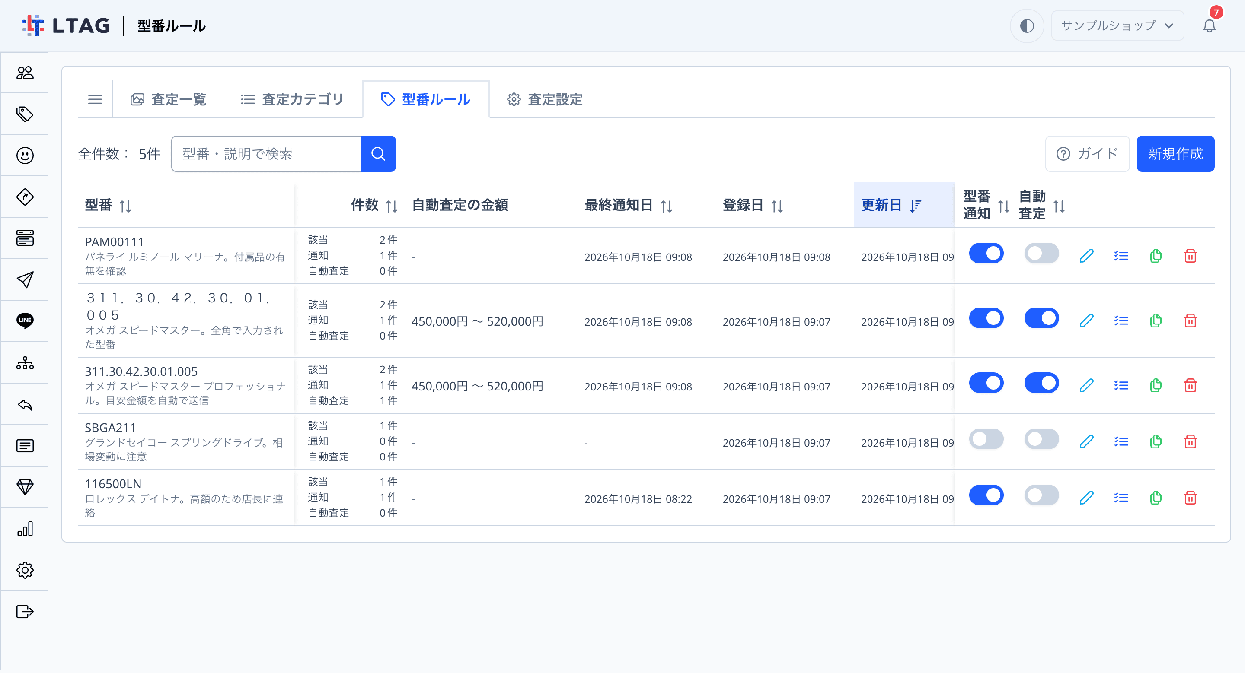Open the org-chart hierarchy sidebar icon
This screenshot has width=1245, height=673.
pos(25,362)
